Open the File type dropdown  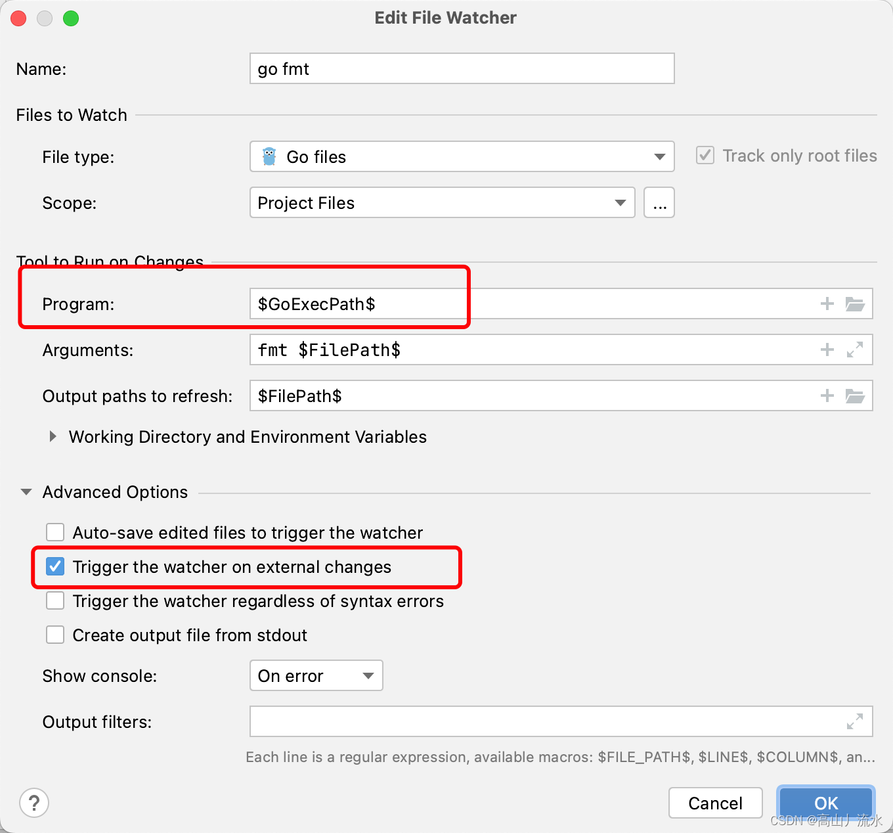[x=462, y=156]
